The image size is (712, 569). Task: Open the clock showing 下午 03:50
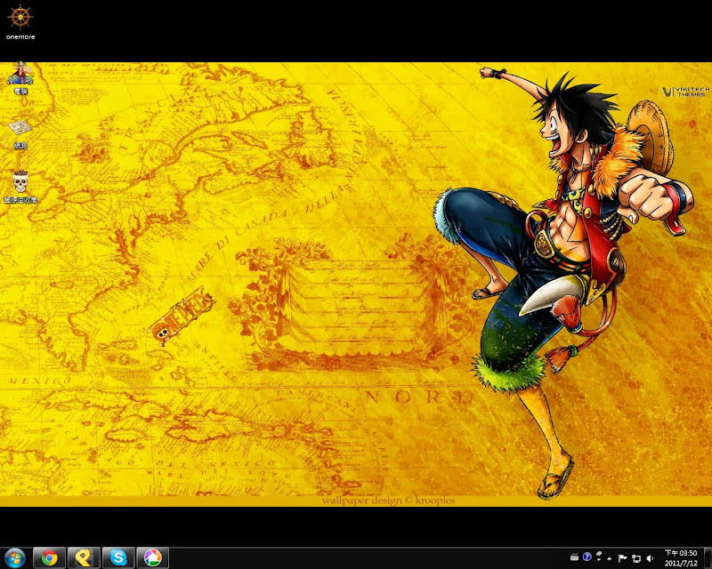(x=681, y=557)
